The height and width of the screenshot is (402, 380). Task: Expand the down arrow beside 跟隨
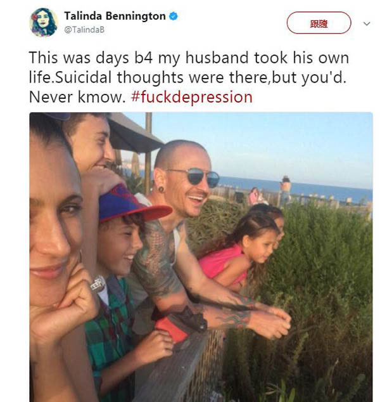pyautogui.click(x=367, y=24)
